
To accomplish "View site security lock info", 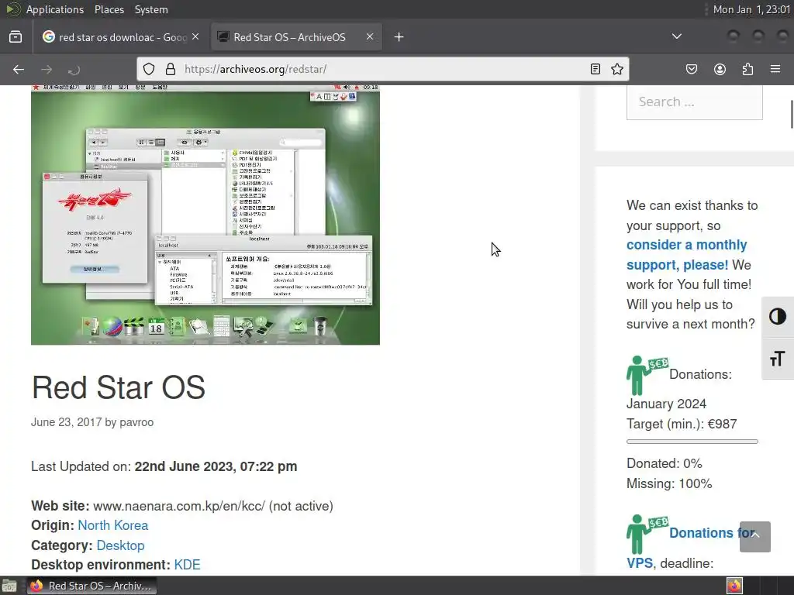I will pyautogui.click(x=171, y=69).
